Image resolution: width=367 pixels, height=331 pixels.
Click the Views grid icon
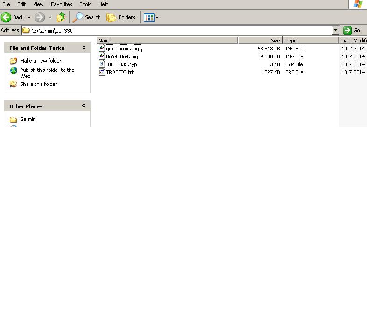tap(149, 17)
